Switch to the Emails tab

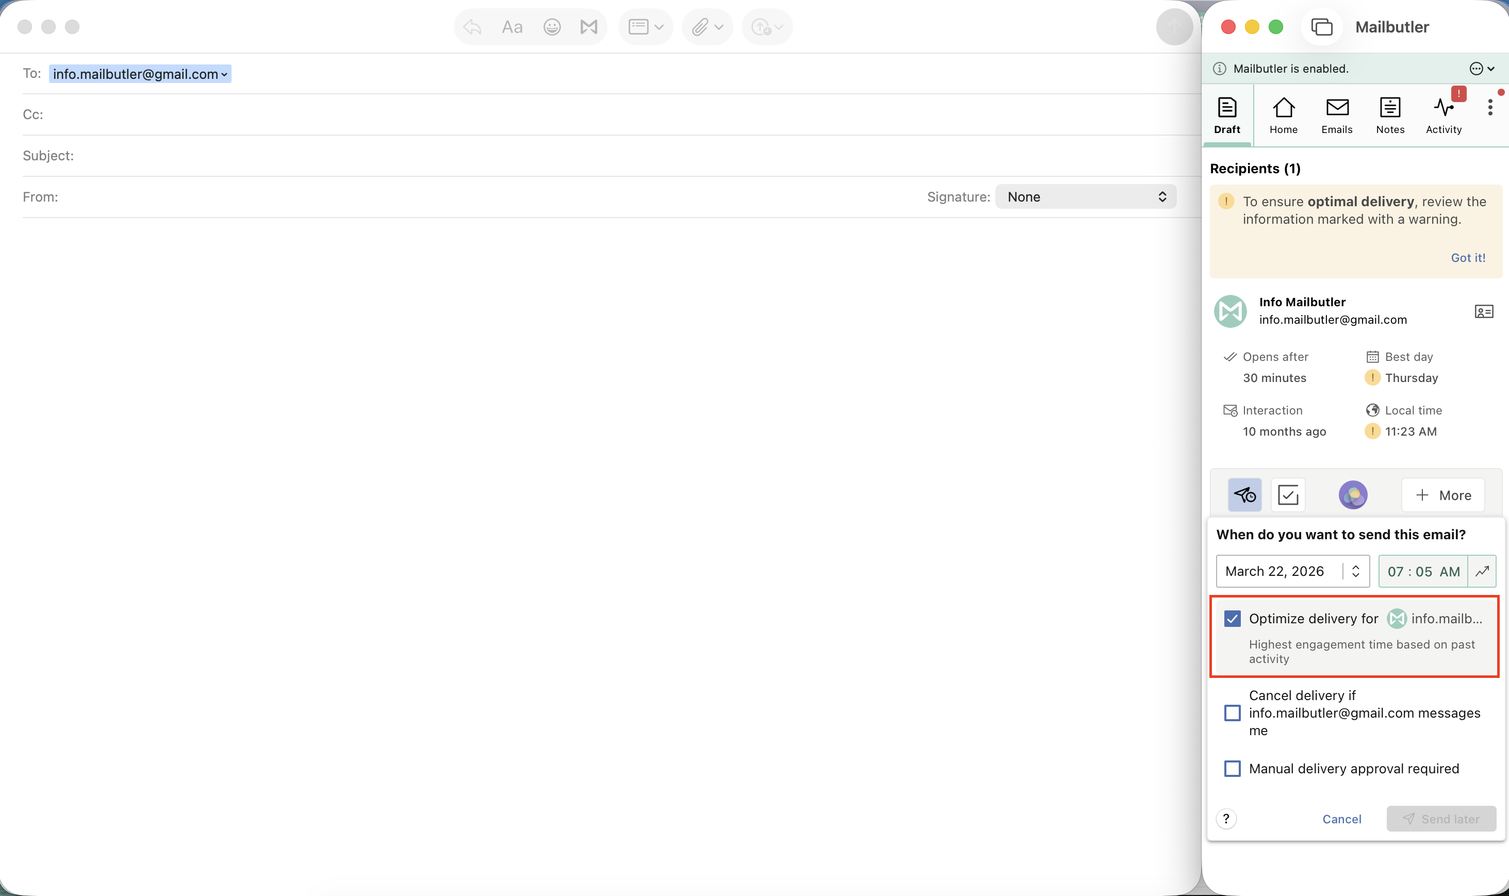click(1337, 115)
